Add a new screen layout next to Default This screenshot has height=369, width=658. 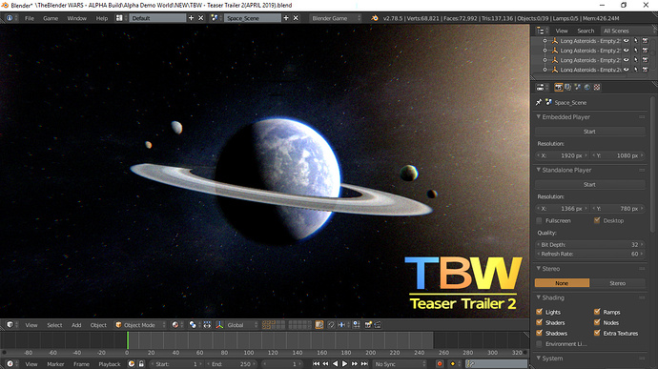click(x=191, y=18)
